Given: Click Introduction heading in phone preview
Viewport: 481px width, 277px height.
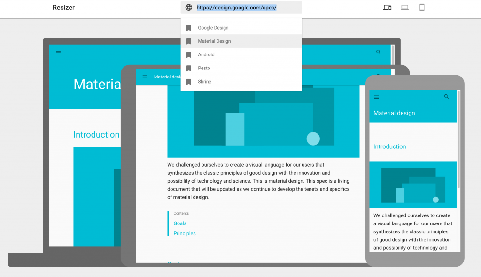Looking at the screenshot, I should (x=389, y=146).
